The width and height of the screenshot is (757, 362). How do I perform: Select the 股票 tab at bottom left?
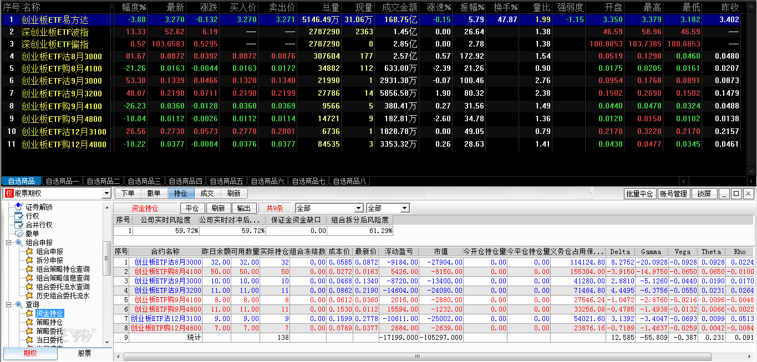click(84, 354)
